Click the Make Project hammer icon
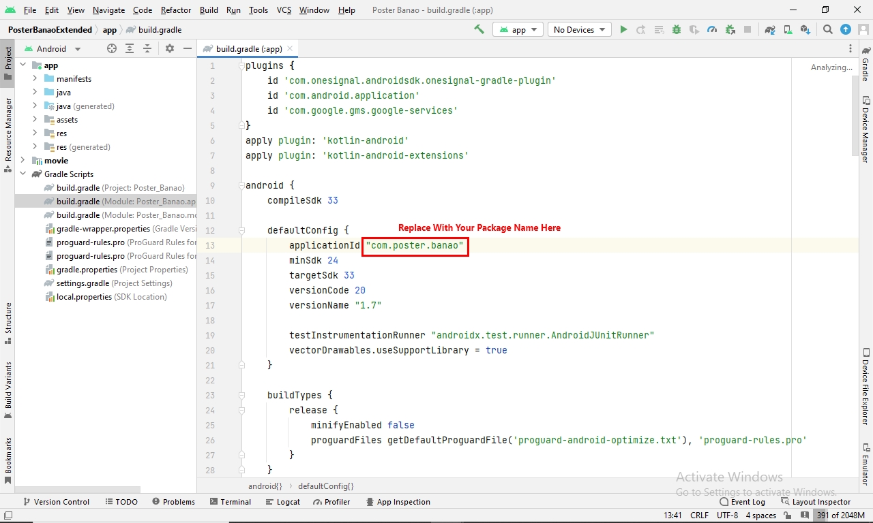873x523 pixels. (479, 29)
